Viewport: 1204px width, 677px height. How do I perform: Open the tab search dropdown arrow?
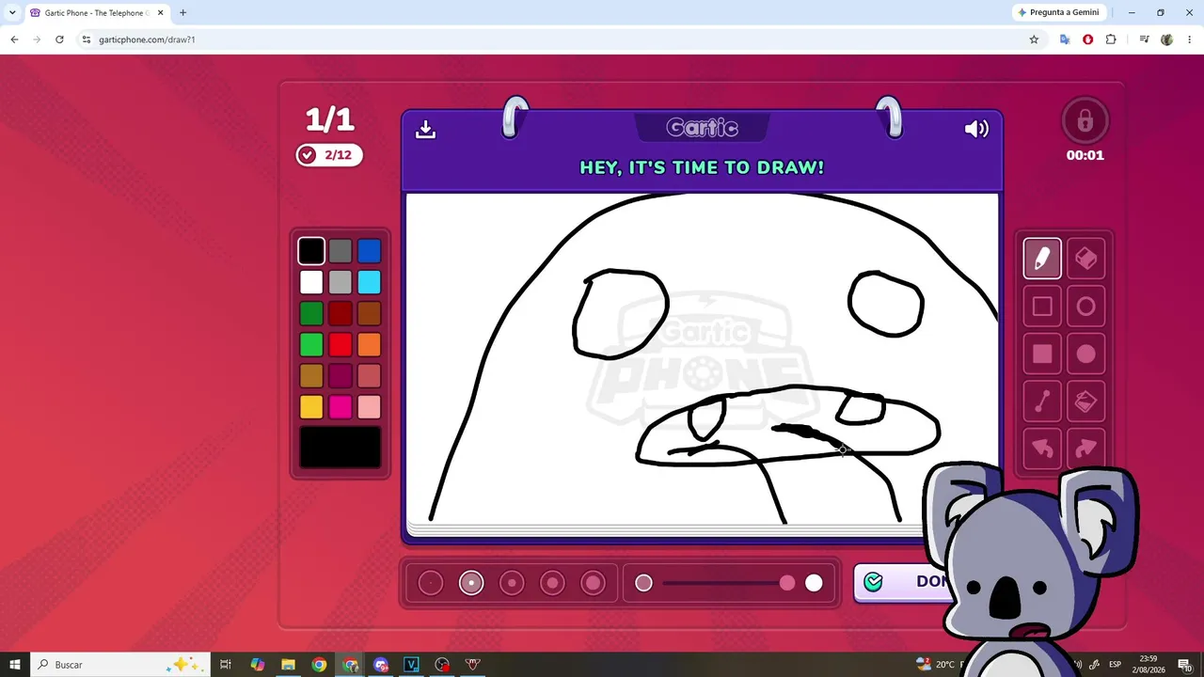[12, 13]
